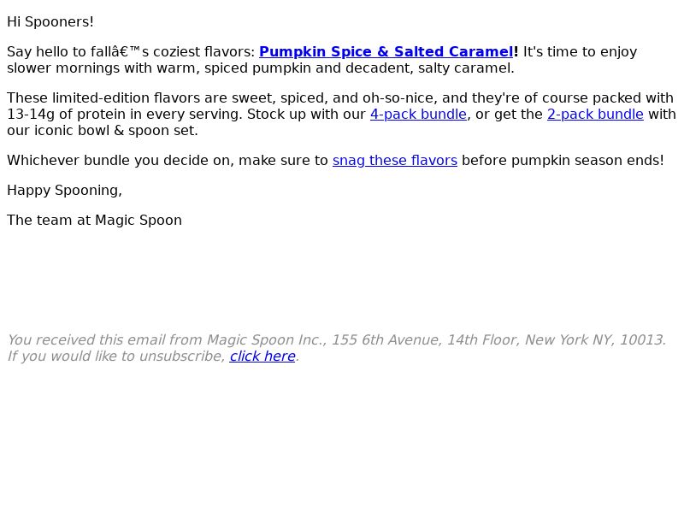Image resolution: width=684 pixels, height=513 pixels.
Task: Click the 'snag these flavors' link
Action: [x=395, y=161]
